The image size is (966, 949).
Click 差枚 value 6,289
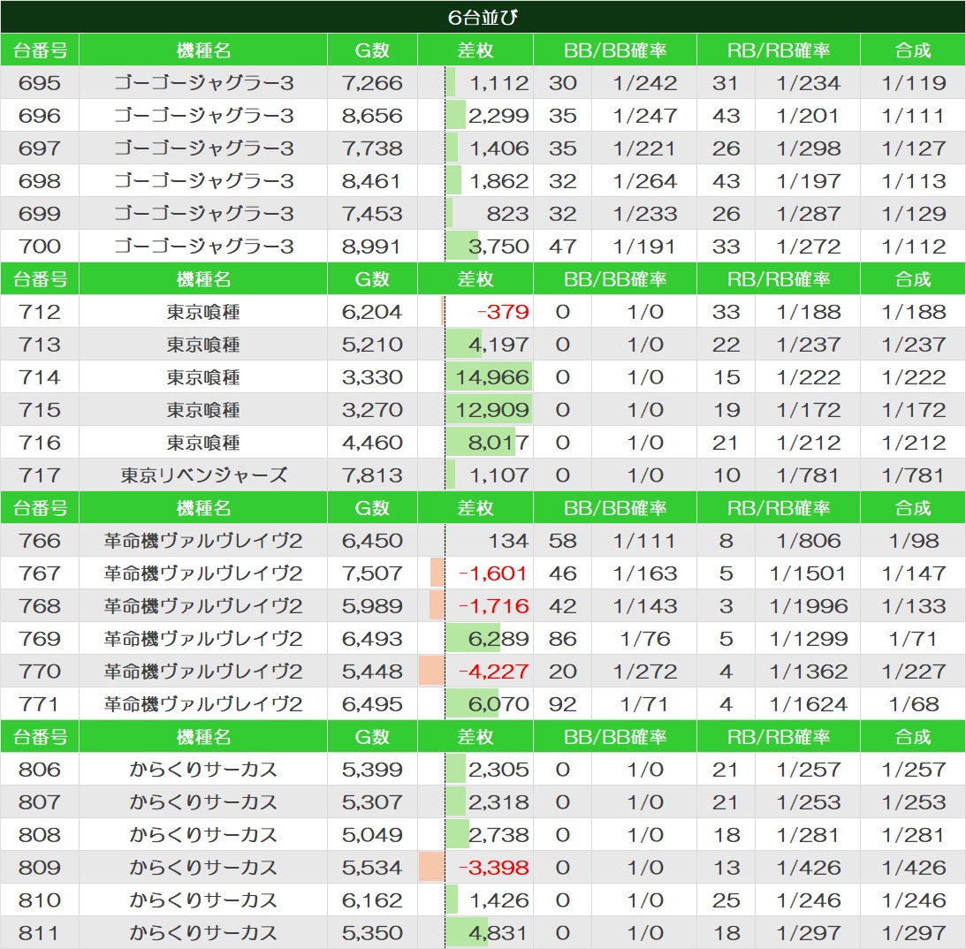[499, 638]
